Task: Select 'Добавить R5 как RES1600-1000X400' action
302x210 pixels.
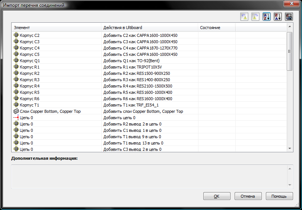Action: point(138,92)
